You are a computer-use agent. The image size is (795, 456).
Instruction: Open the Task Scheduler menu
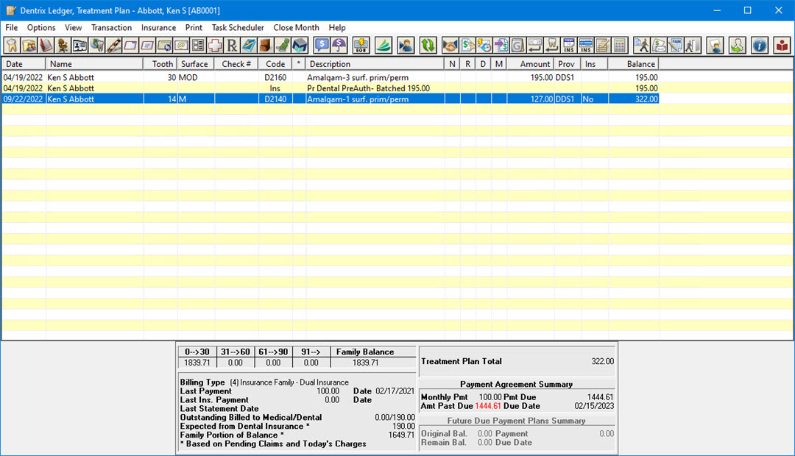(238, 28)
